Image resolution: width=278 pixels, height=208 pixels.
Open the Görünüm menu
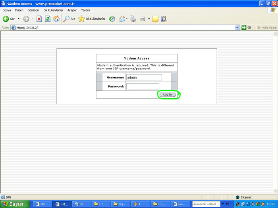click(x=33, y=10)
